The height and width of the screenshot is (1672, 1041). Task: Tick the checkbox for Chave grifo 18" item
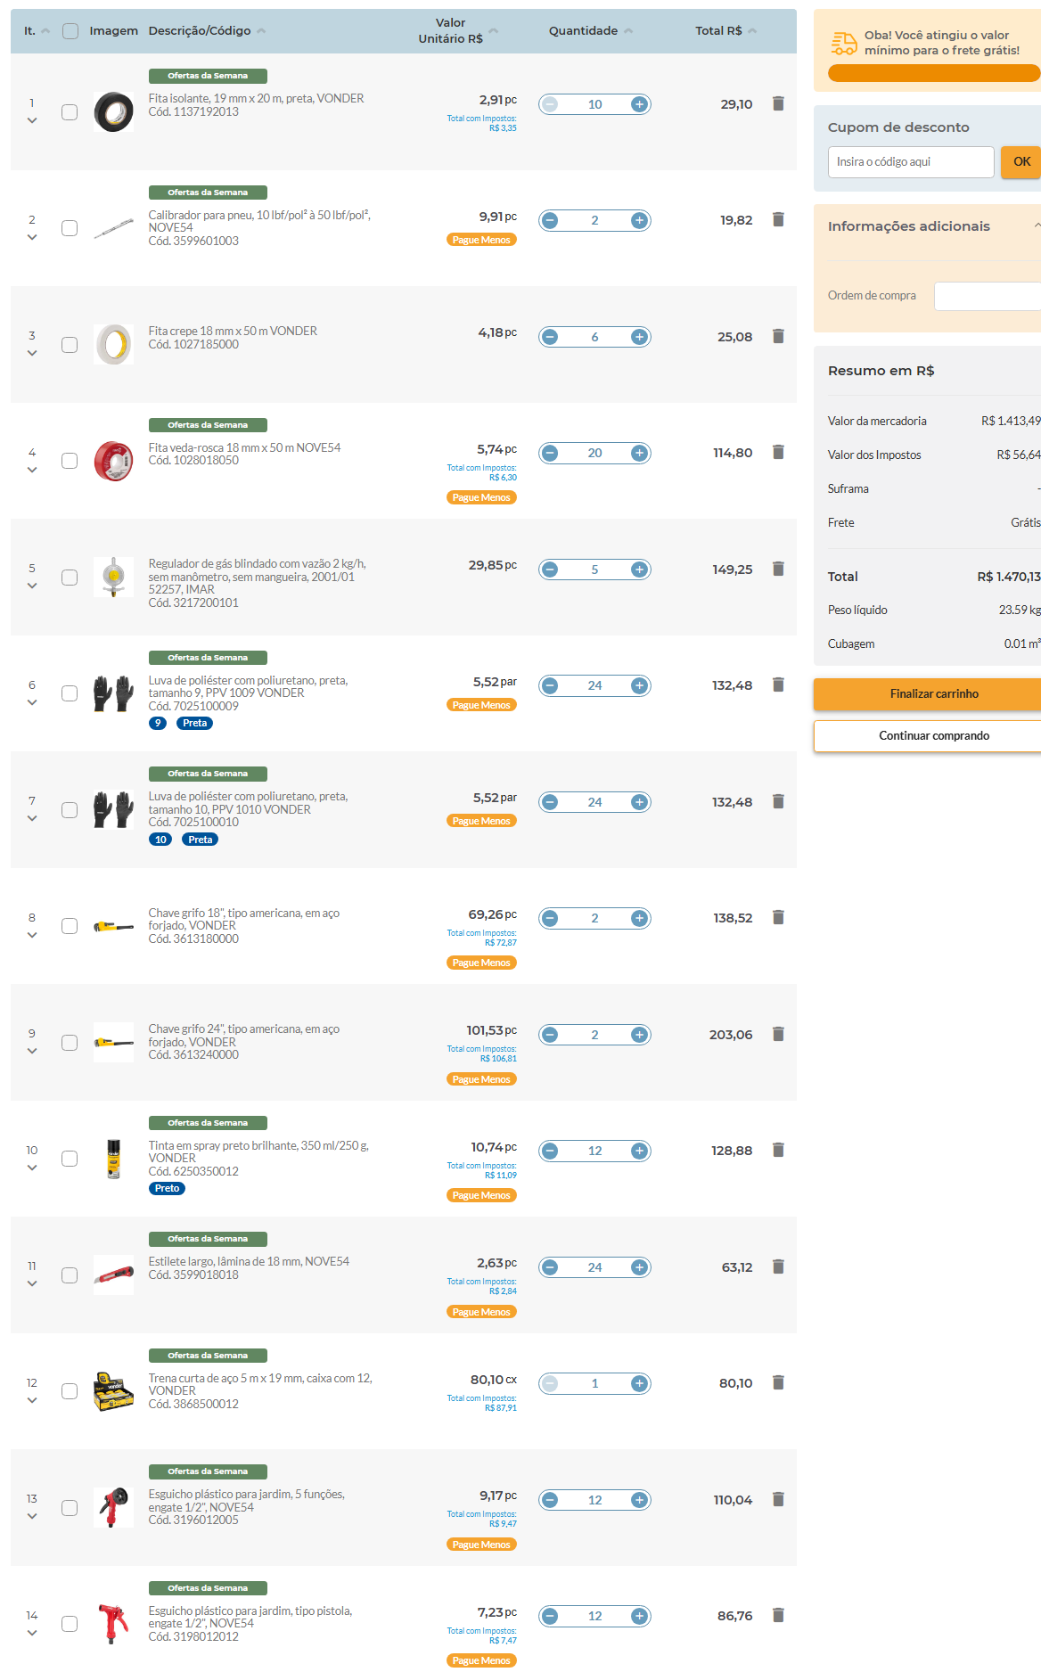(x=70, y=926)
